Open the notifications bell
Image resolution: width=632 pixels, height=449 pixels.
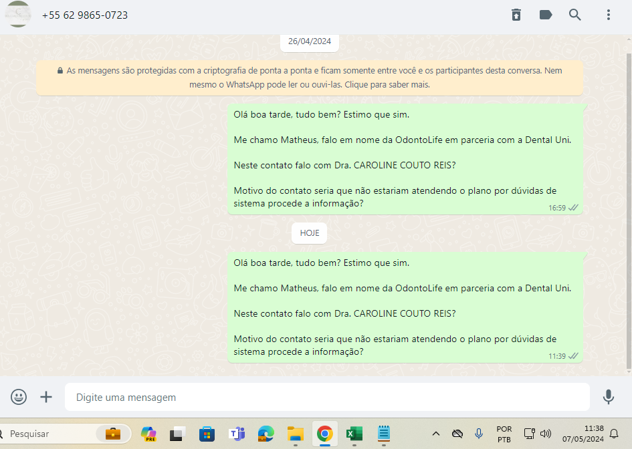614,434
